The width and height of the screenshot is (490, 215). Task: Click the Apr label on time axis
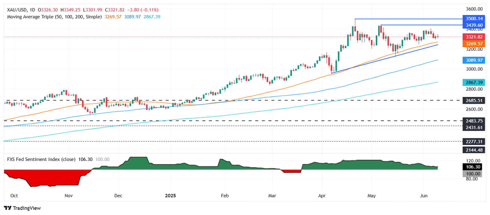[322, 196]
